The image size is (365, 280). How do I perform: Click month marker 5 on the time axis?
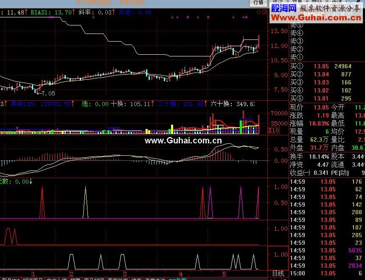point(224,274)
